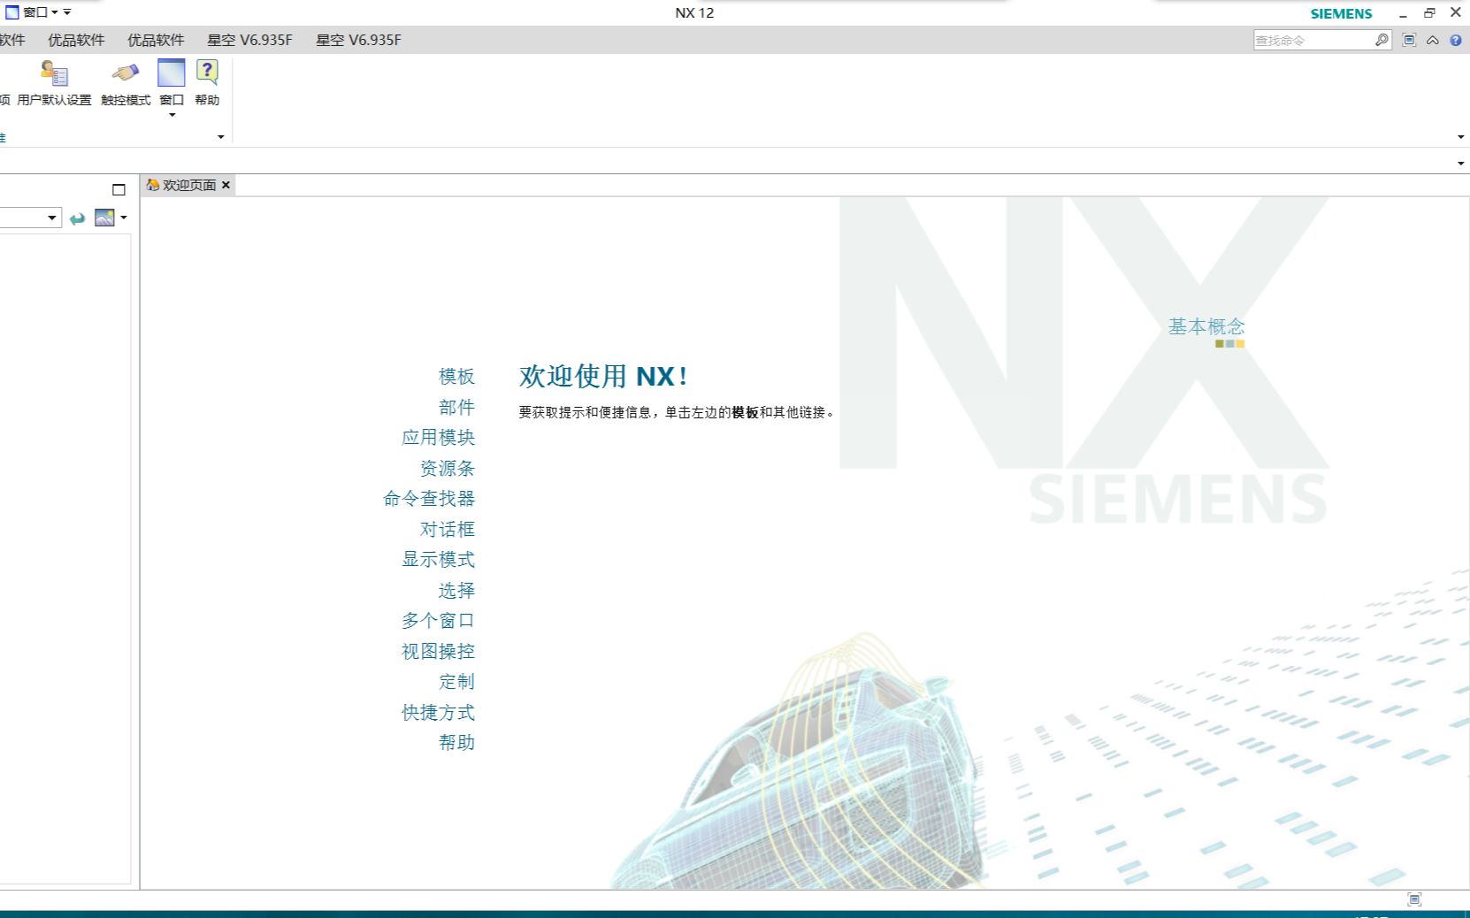
Task: Expand the combo box dropdown in the left panel
Action: (50, 218)
